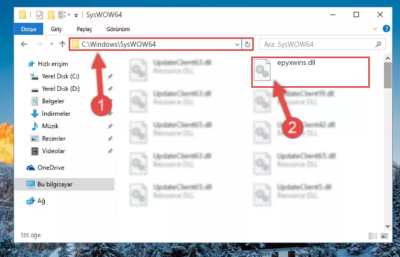Image resolution: width=400 pixels, height=257 pixels.
Task: Unpin Yerel Disk (D:) pin icon
Action: pyautogui.click(x=110, y=89)
